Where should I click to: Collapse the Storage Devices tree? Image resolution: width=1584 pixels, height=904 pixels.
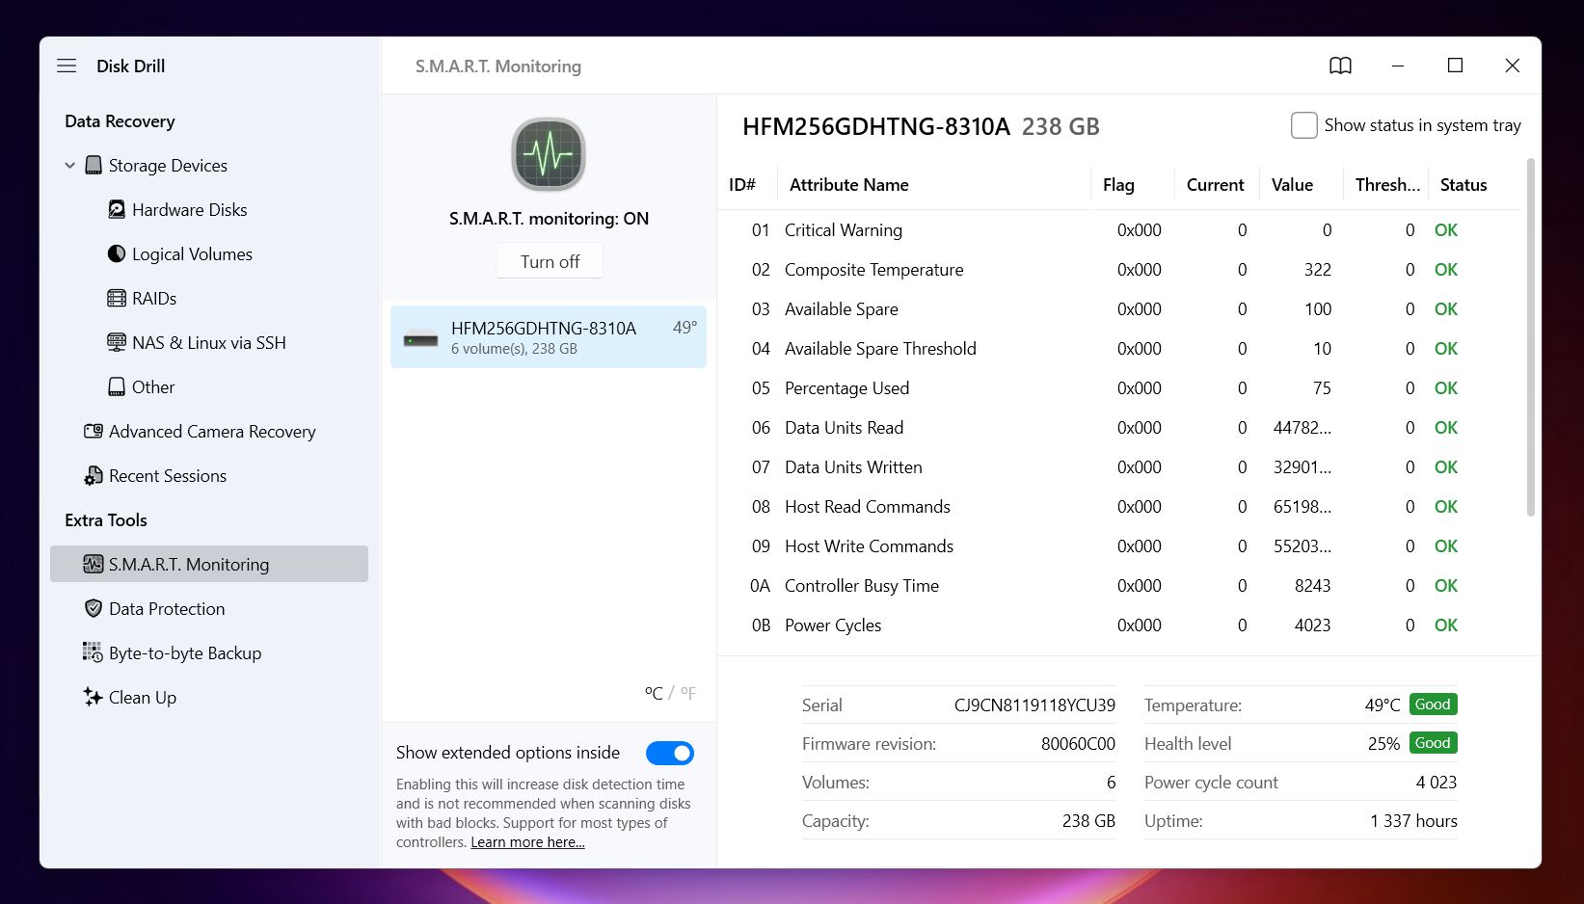tap(69, 166)
